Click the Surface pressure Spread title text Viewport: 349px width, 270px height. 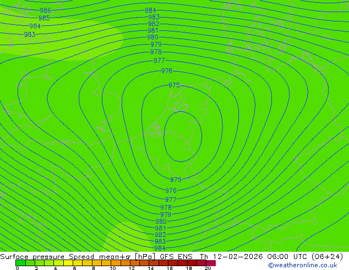pyautogui.click(x=47, y=257)
